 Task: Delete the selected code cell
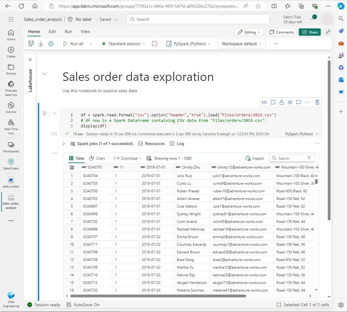coord(317,102)
